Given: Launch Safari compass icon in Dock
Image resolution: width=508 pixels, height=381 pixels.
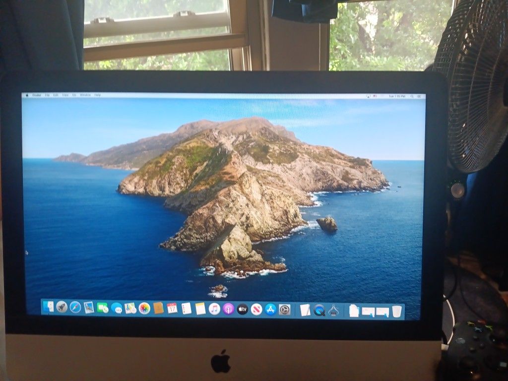Looking at the screenshot, I should [75, 307].
